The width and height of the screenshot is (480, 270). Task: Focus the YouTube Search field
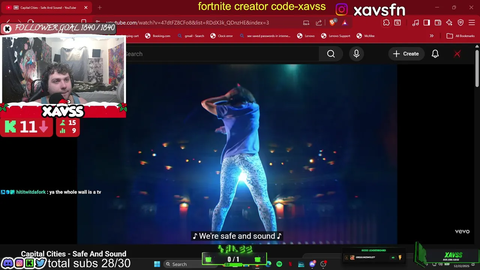pyautogui.click(x=221, y=54)
